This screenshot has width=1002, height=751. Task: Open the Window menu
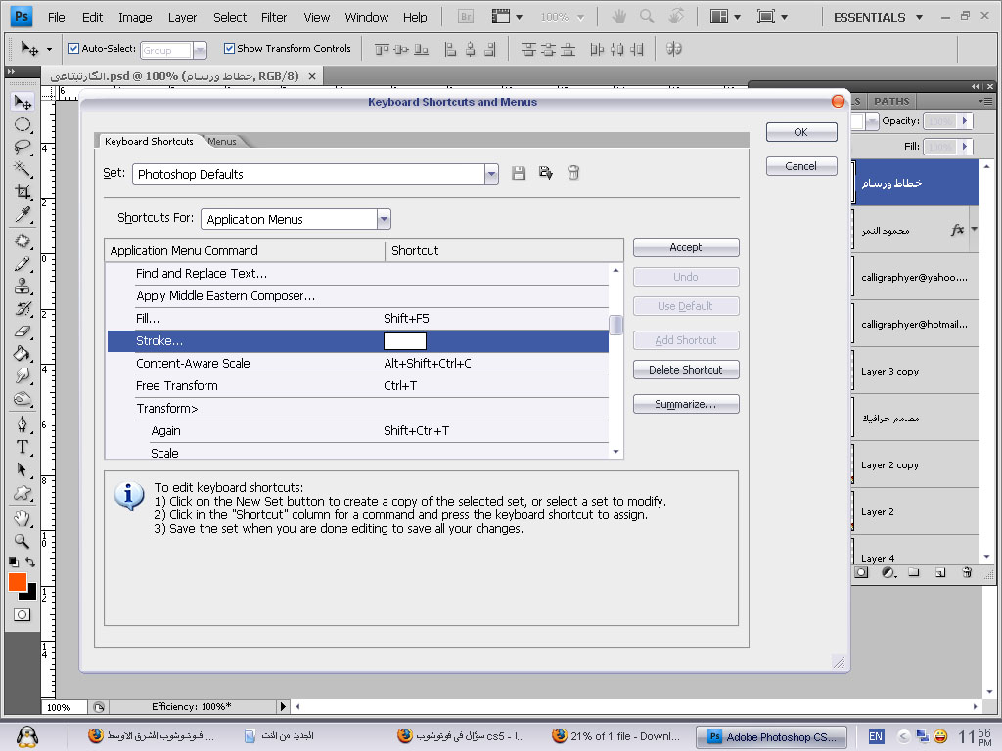click(366, 18)
